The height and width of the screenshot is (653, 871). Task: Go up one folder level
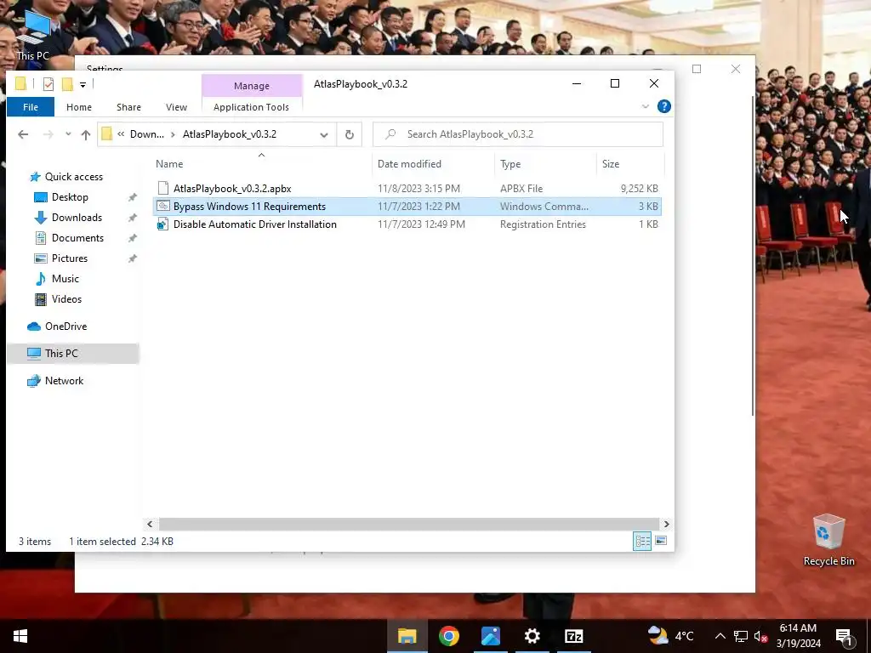(86, 134)
